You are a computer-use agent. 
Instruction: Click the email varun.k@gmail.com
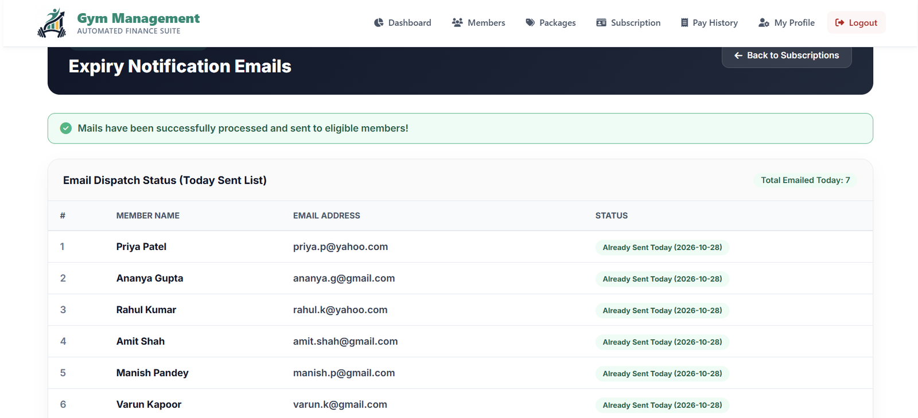pos(340,404)
